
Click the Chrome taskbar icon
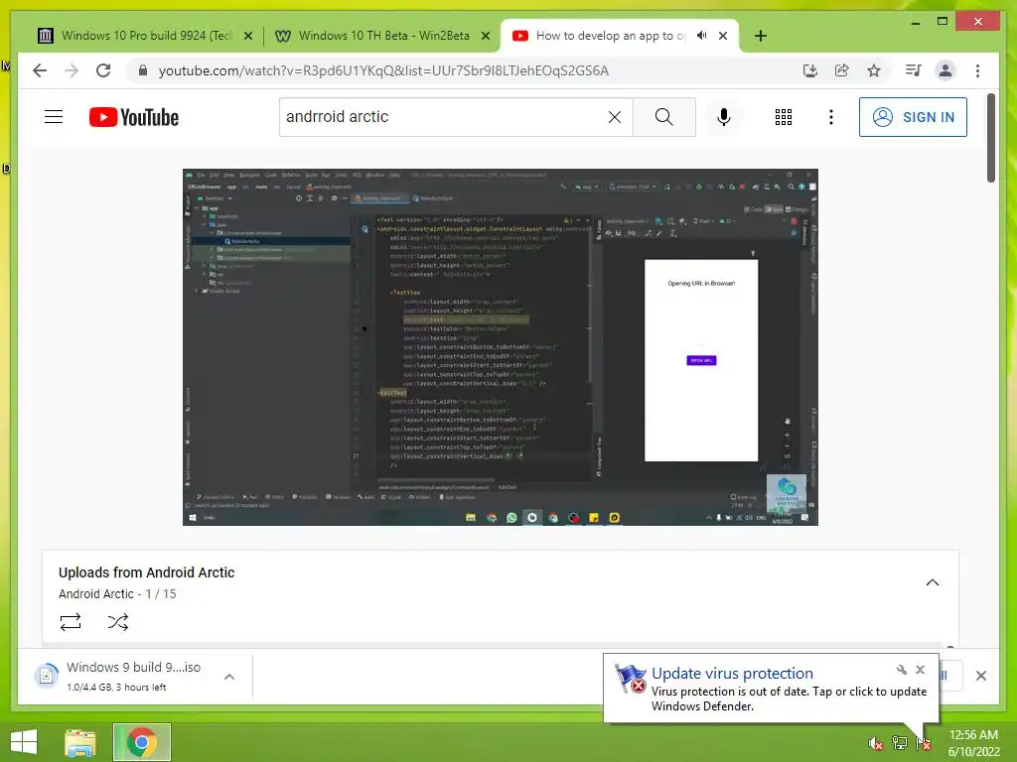[142, 742]
